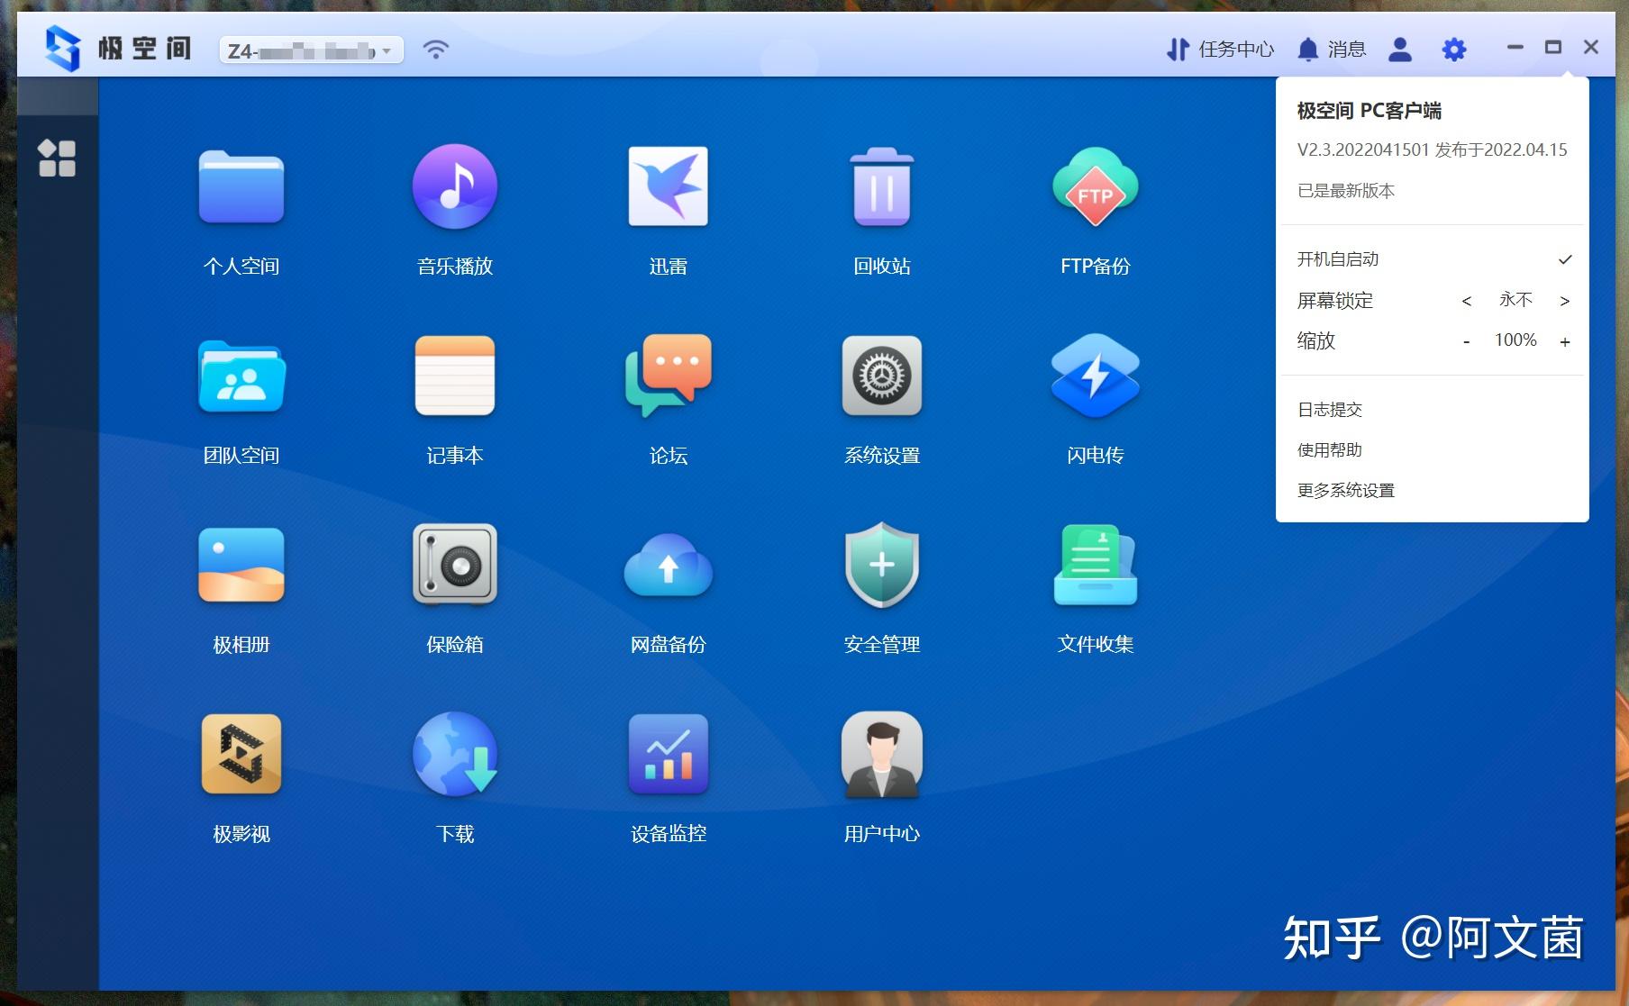The width and height of the screenshot is (1629, 1006).
Task: Click next arrow for 屏幕锁定 setting
Action: (1565, 300)
